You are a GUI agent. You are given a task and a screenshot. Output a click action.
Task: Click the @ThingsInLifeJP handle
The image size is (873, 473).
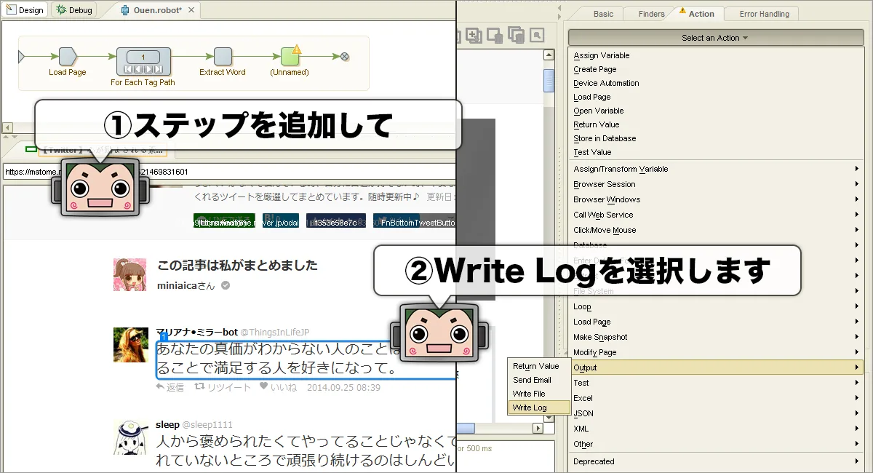[x=275, y=332]
